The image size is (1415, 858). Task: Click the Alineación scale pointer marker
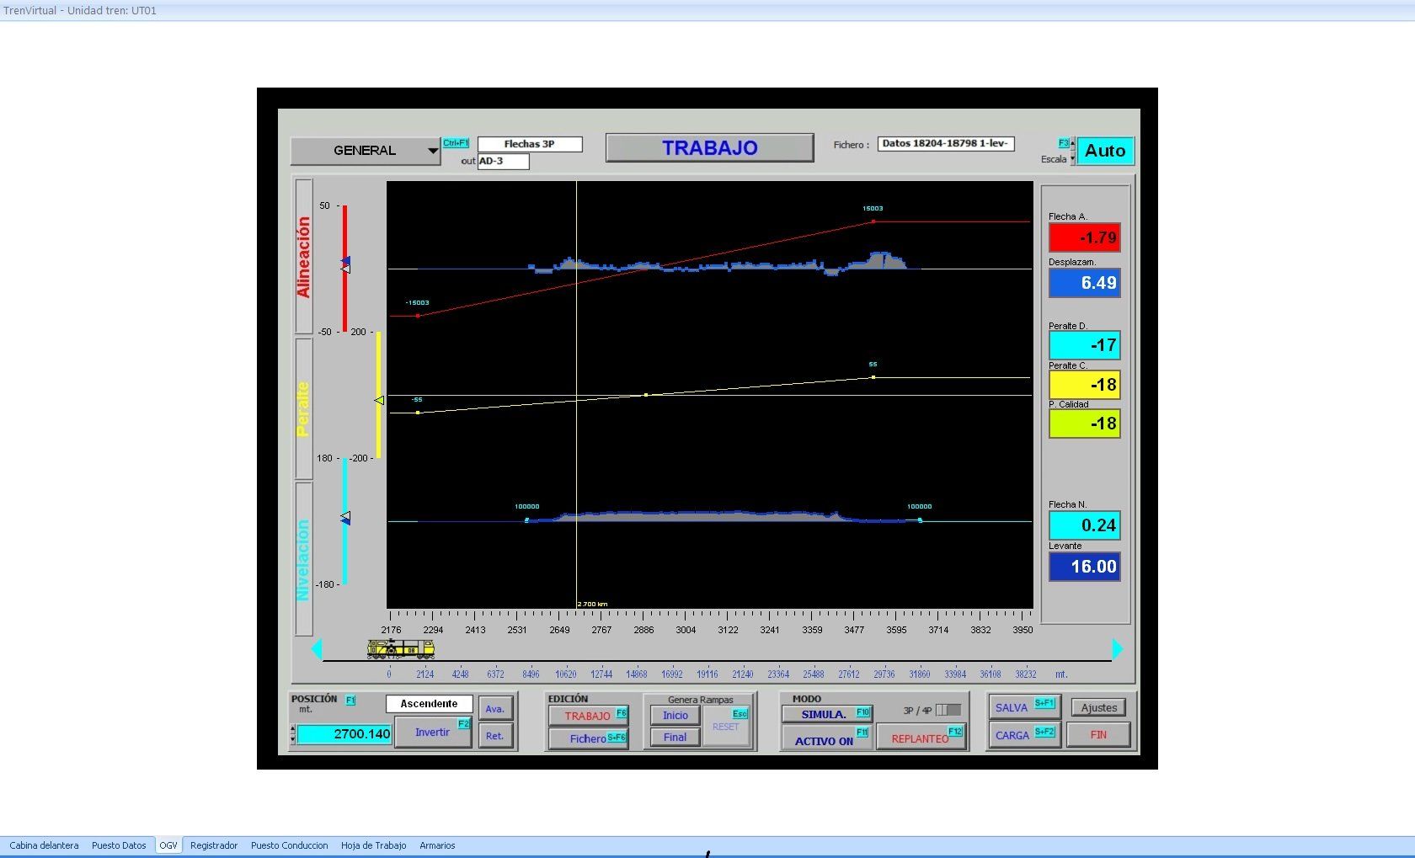[345, 265]
